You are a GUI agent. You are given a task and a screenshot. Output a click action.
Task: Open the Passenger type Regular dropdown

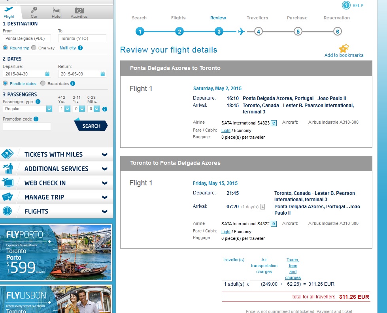click(x=27, y=109)
